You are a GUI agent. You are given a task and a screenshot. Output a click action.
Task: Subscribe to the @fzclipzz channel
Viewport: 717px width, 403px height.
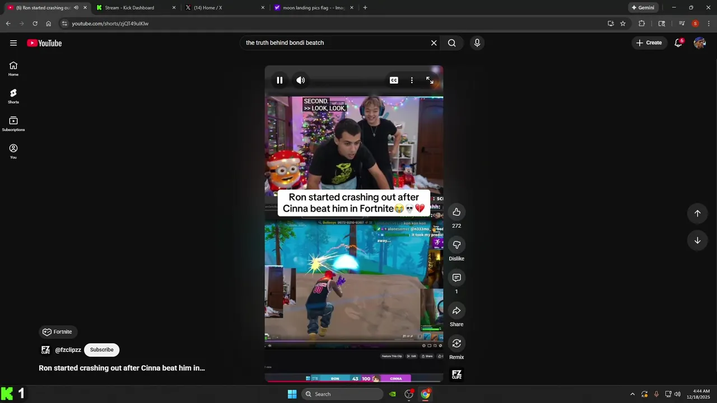[x=101, y=350]
